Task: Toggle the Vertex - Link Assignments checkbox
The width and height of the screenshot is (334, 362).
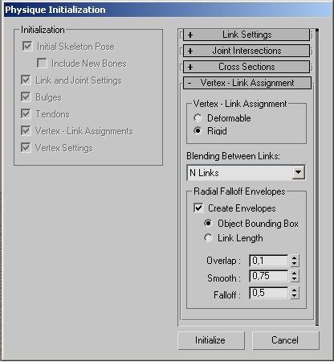Action: (26, 130)
